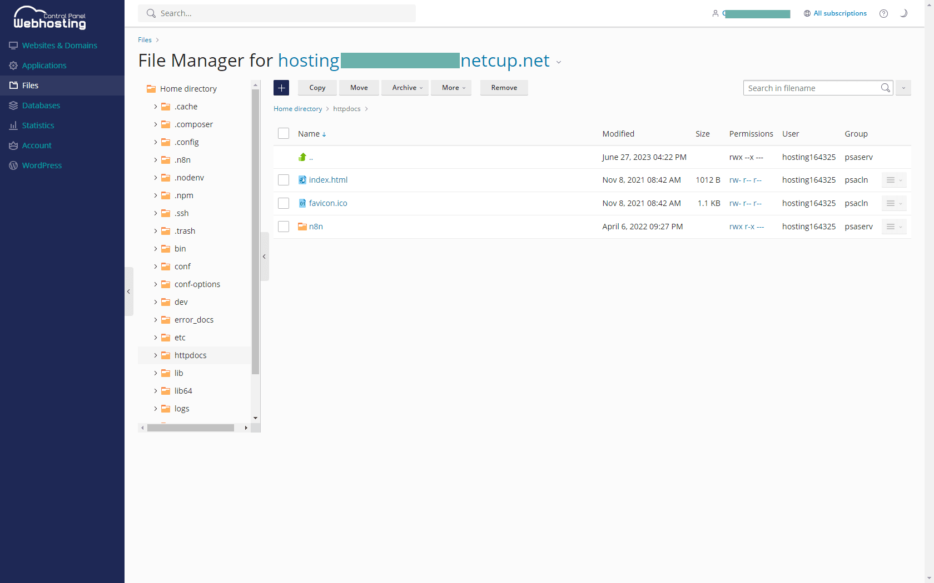Open the Files menu item

30,85
